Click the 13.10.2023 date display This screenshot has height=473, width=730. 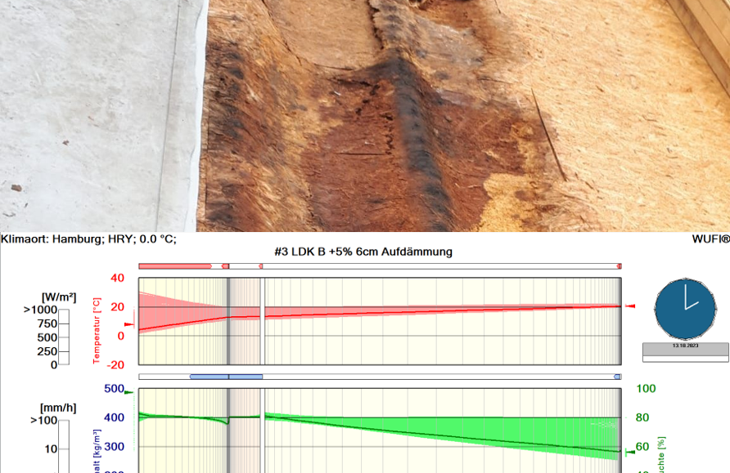[x=685, y=346]
